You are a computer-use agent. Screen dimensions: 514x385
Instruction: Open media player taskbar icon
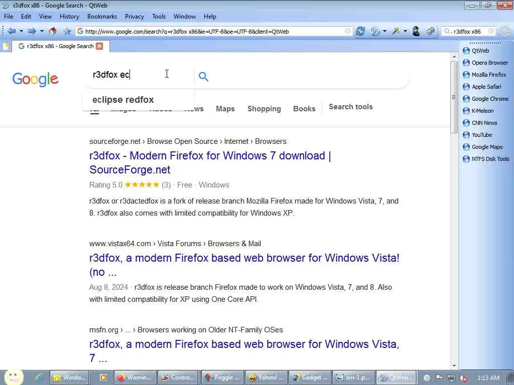click(x=103, y=377)
